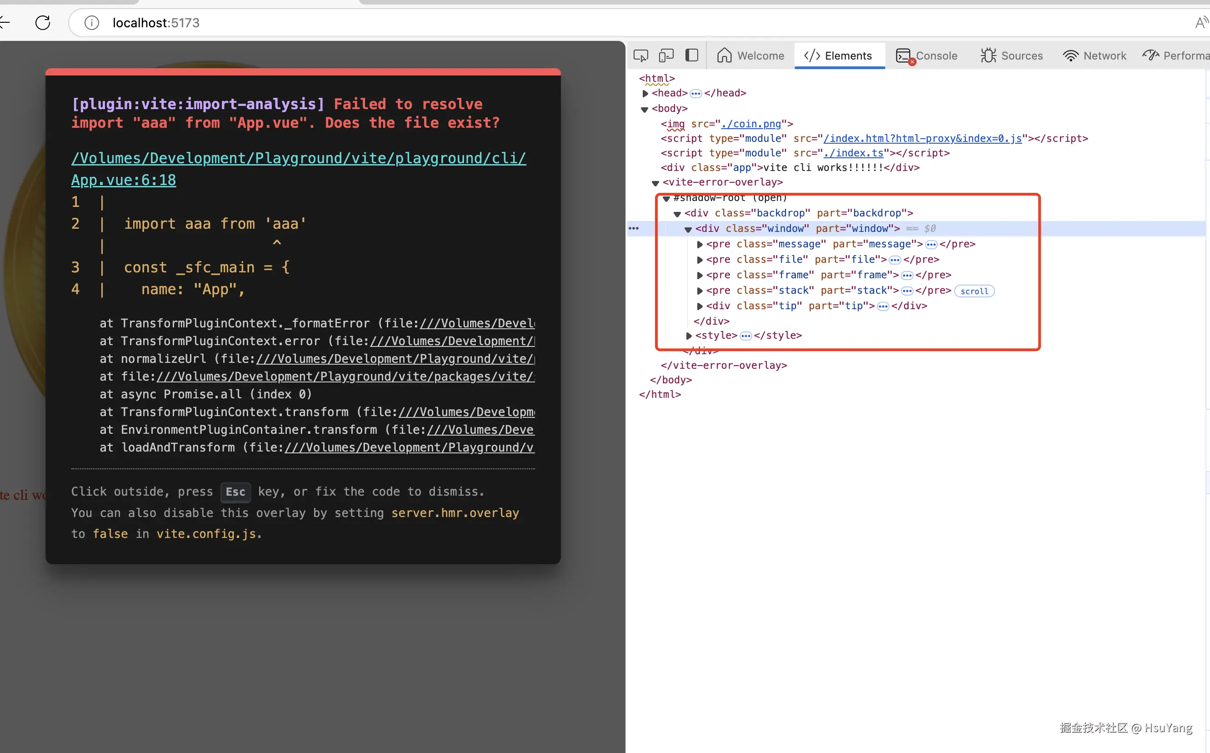Image resolution: width=1210 pixels, height=753 pixels.
Task: Expand the pre class message node
Action: 700,245
